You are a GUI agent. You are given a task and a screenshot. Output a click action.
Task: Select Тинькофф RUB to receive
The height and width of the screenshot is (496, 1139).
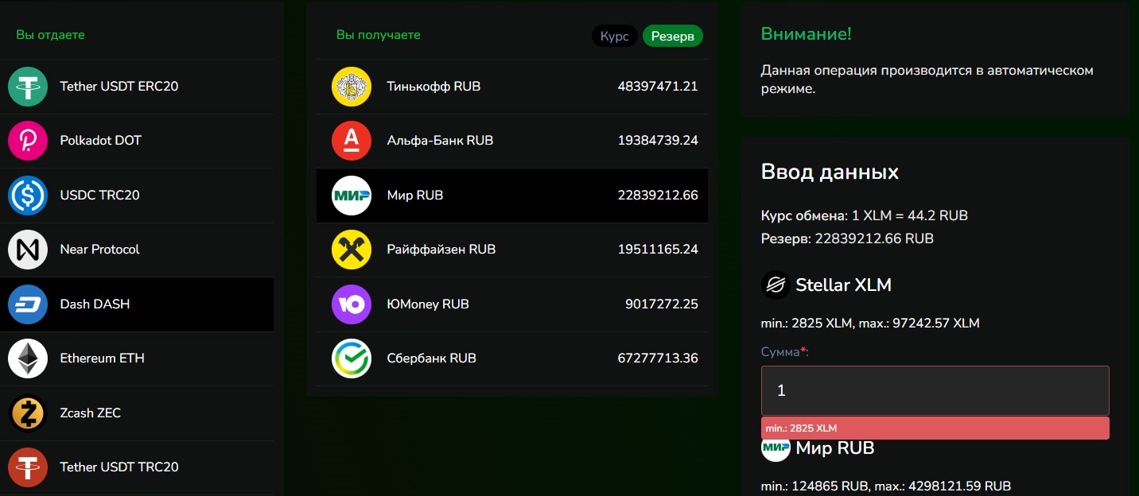point(512,87)
